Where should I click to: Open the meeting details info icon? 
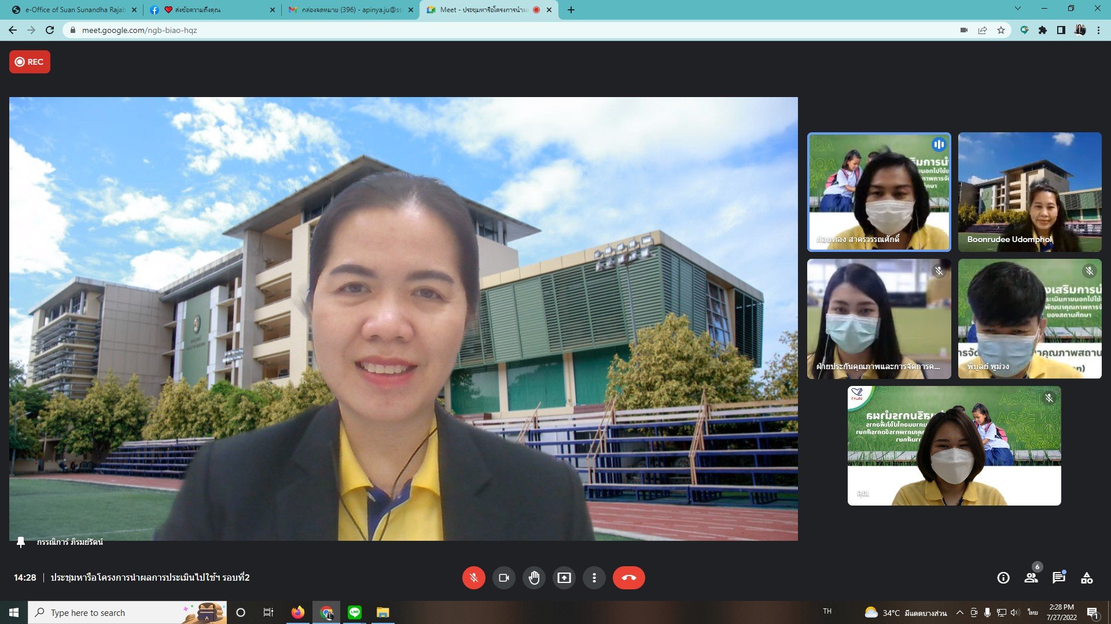pyautogui.click(x=1003, y=578)
